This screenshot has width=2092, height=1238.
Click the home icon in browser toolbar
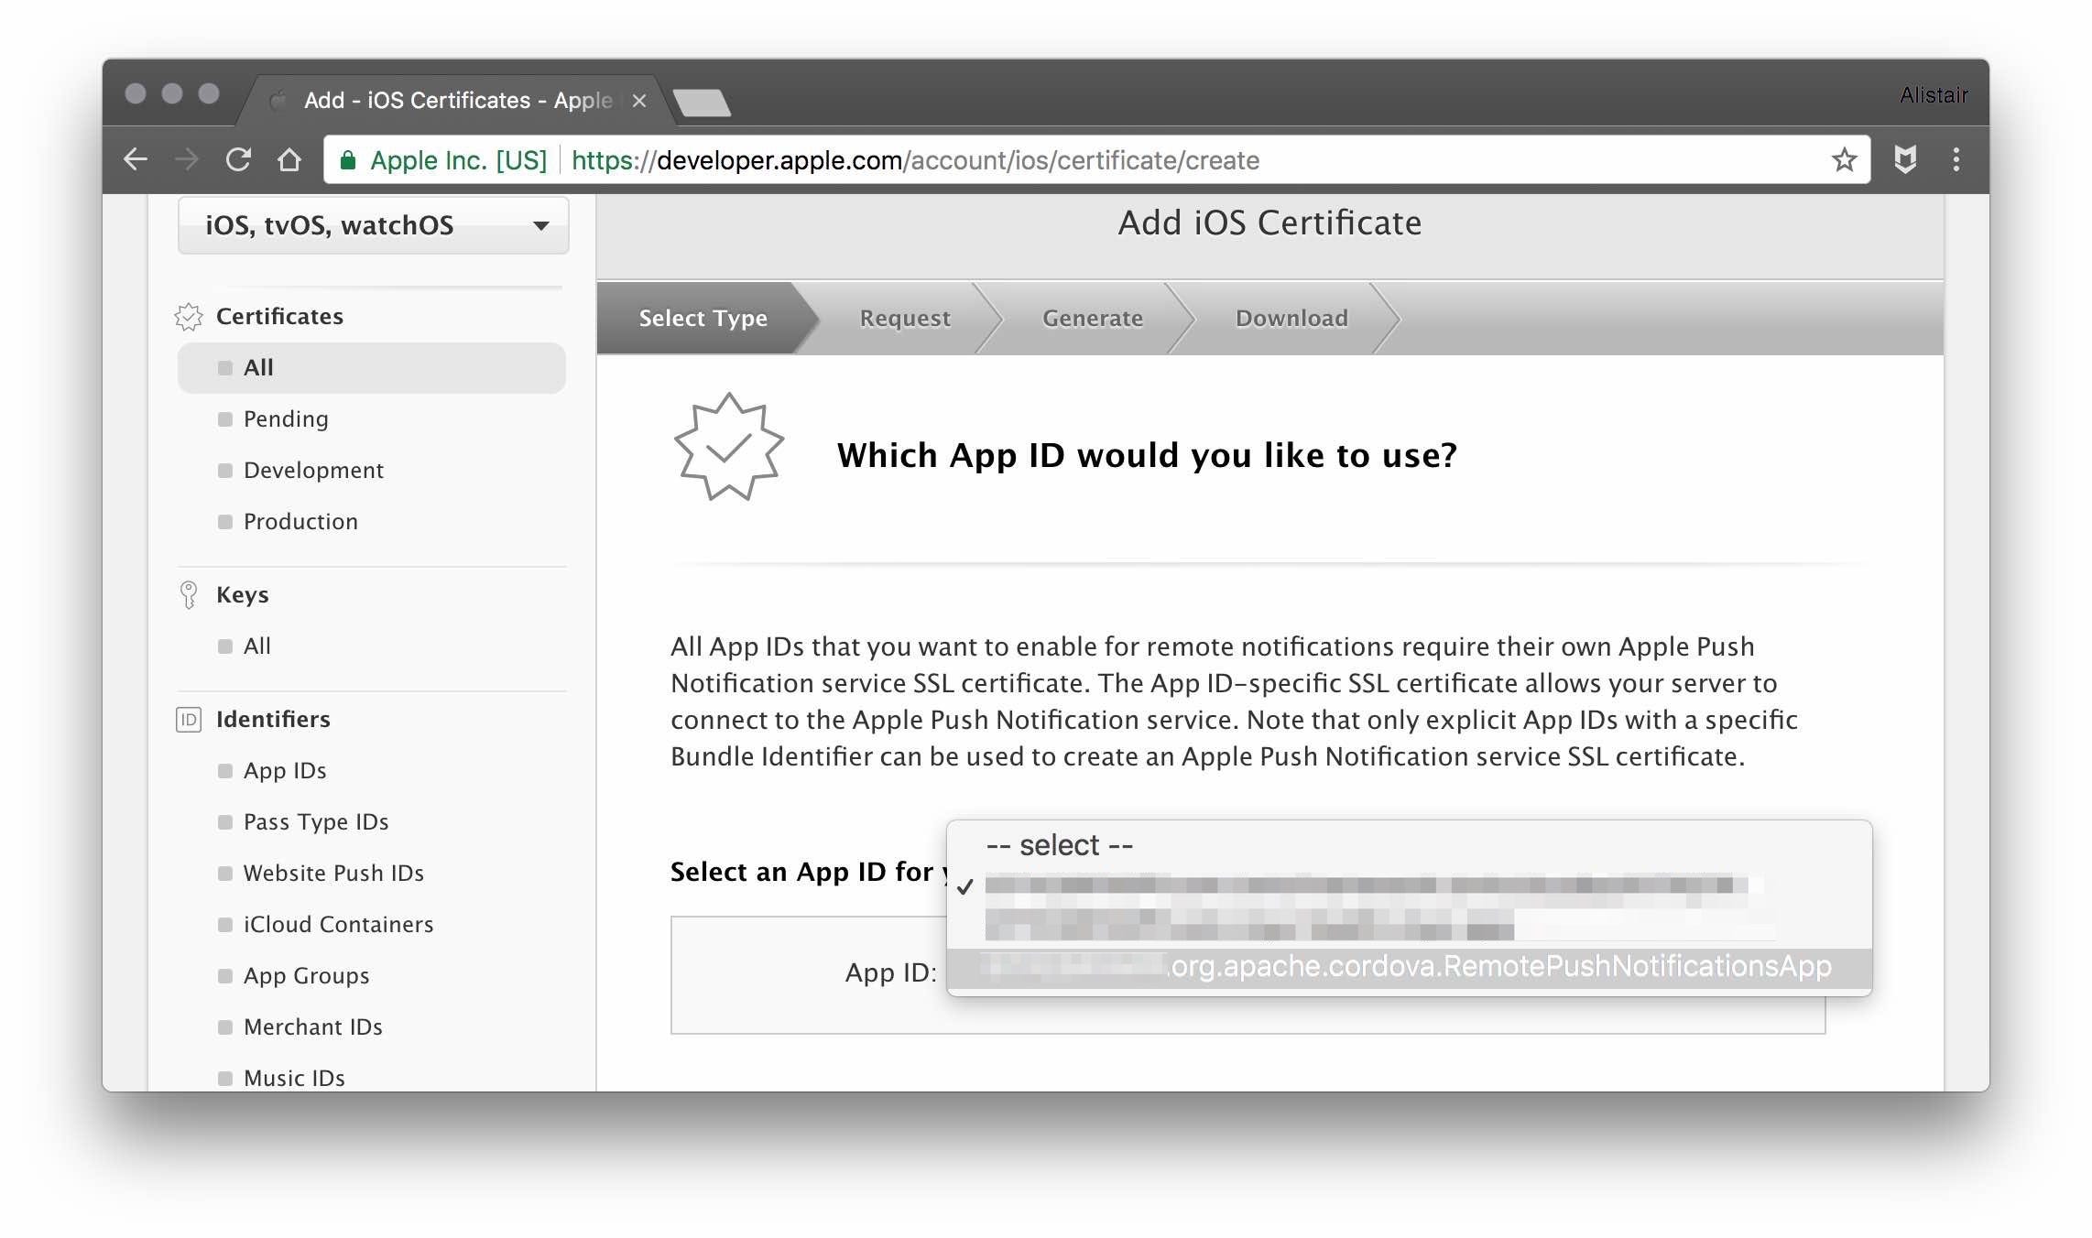tap(289, 159)
